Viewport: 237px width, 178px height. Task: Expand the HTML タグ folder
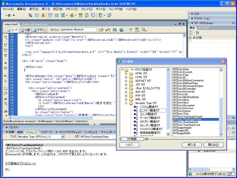point(126,73)
